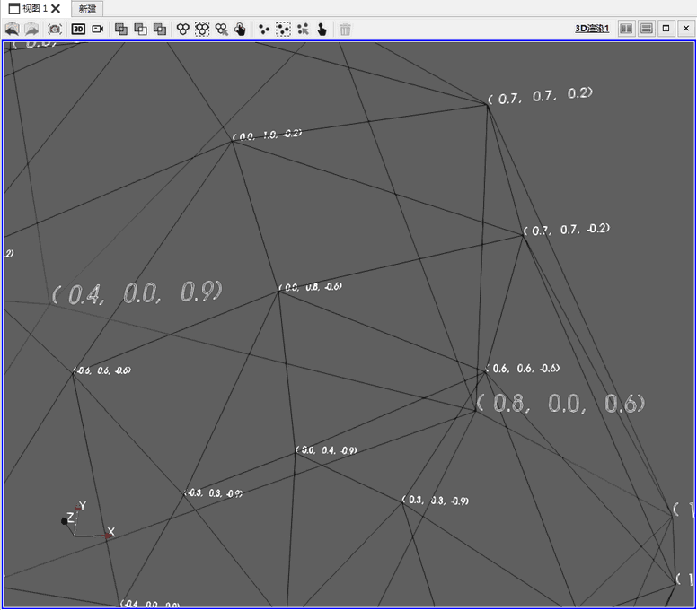Split the view vertically
The width and height of the screenshot is (697, 610).
click(x=647, y=29)
